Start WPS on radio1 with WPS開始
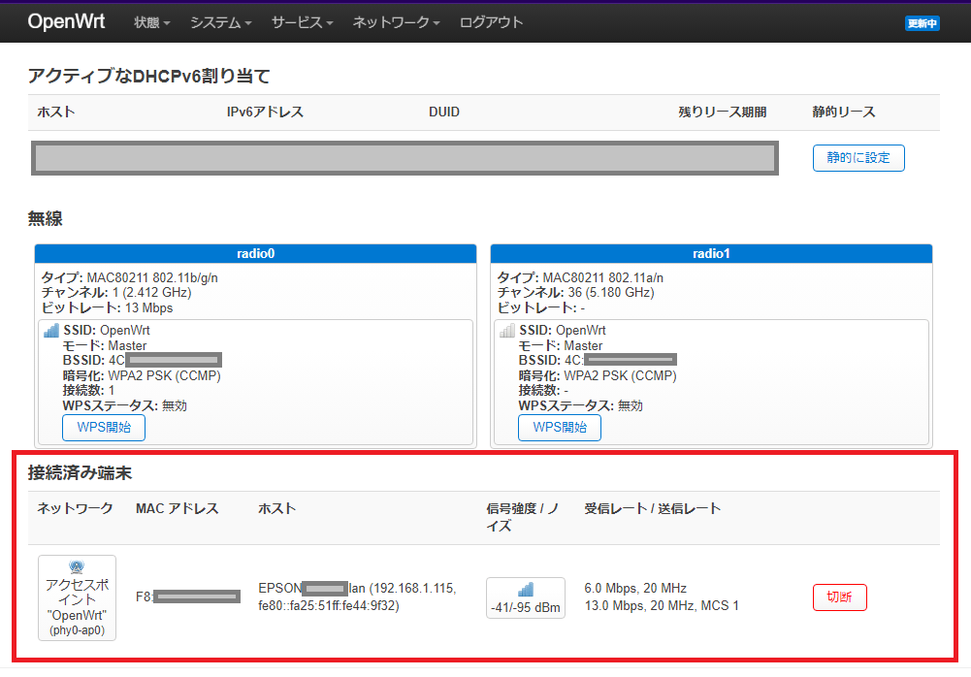The image size is (971, 677). [x=559, y=426]
